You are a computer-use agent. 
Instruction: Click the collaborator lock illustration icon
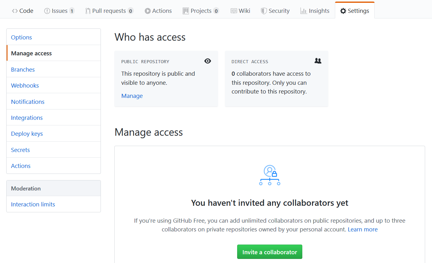pyautogui.click(x=270, y=175)
